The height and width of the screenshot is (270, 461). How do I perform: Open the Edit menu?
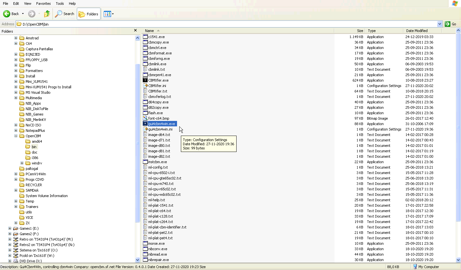16,4
